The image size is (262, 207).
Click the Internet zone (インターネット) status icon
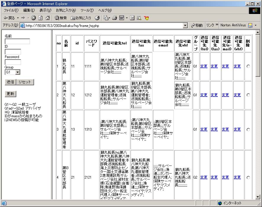click(220, 203)
